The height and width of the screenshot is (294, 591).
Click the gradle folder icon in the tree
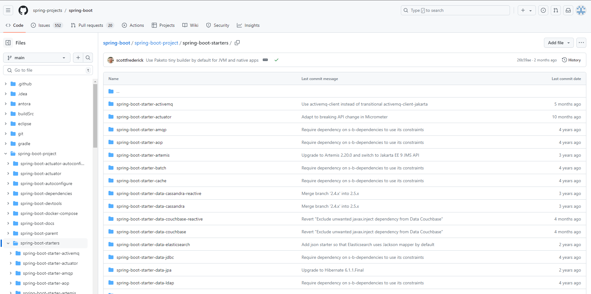(x=13, y=144)
